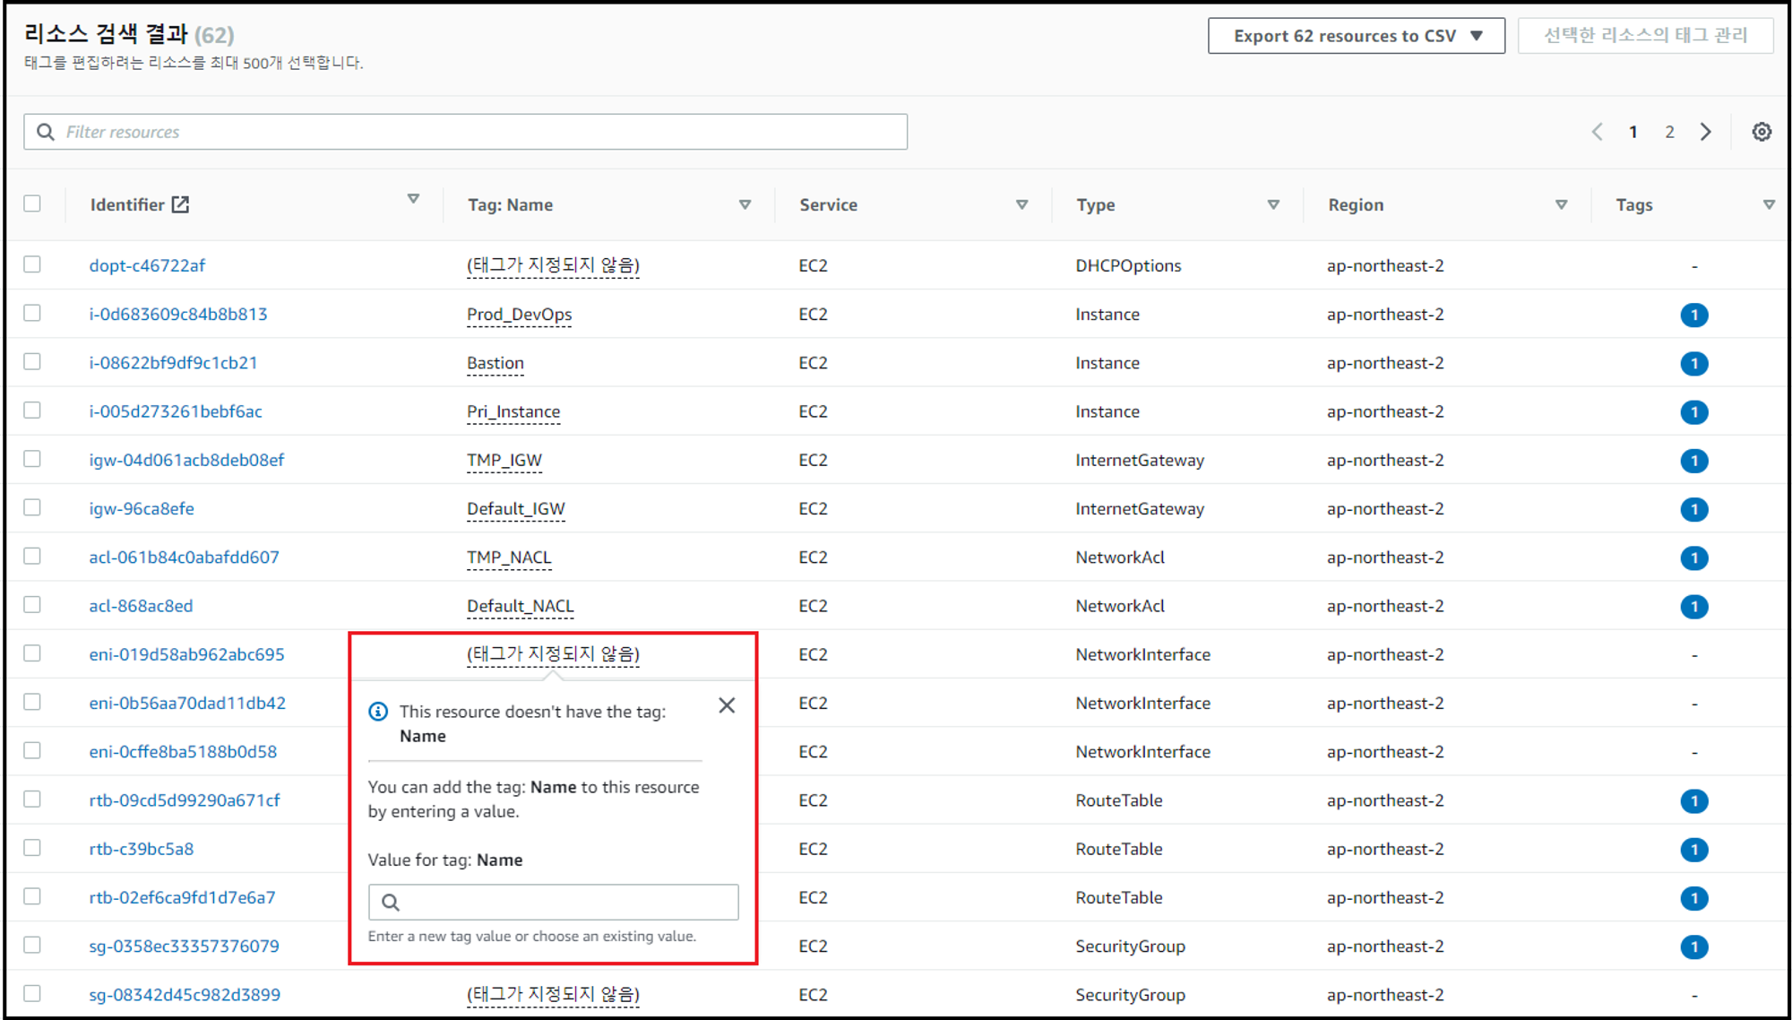Go to next results page arrow
This screenshot has height=1020, width=1792.
click(x=1705, y=132)
